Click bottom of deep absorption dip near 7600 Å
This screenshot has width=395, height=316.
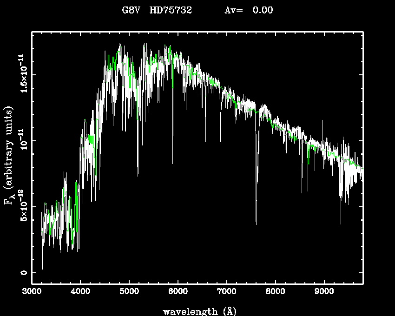[256, 222]
